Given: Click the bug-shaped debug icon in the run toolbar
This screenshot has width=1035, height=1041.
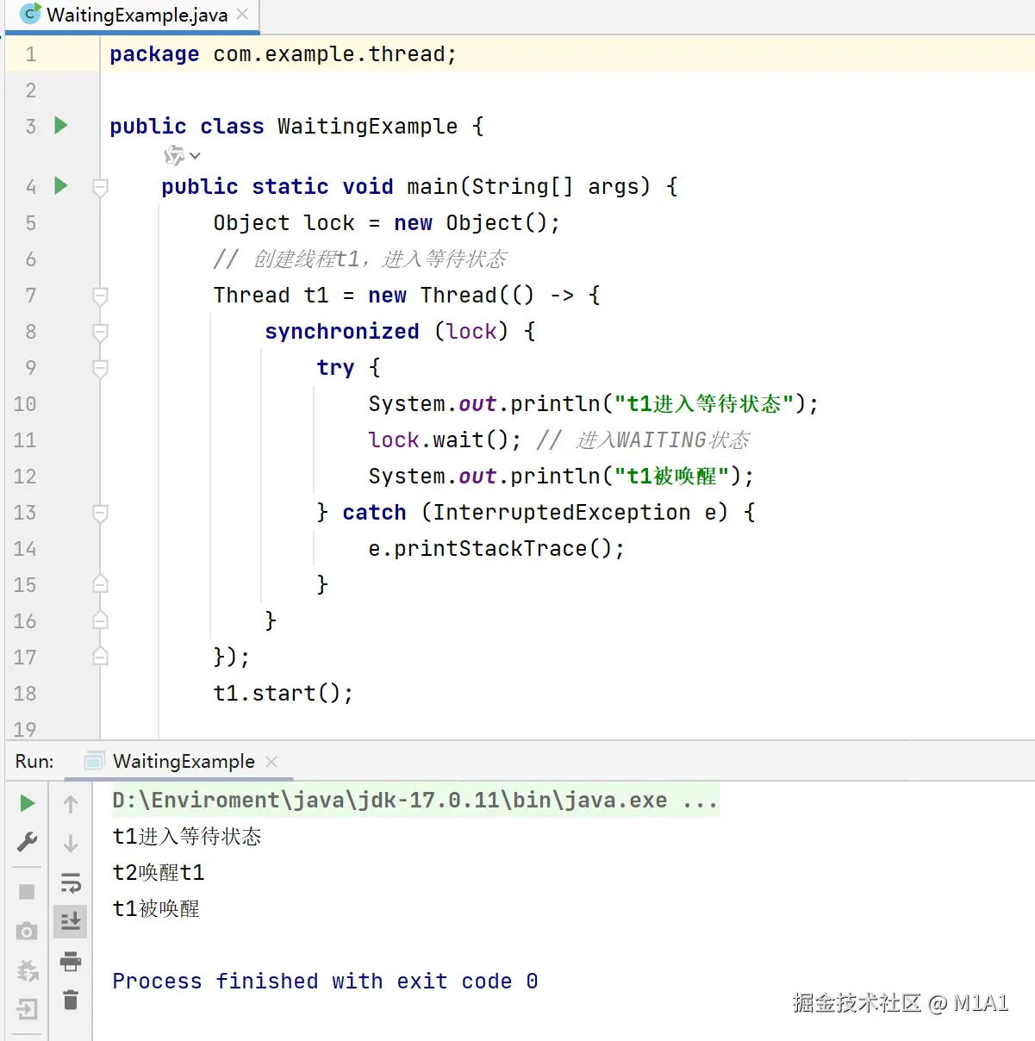Looking at the screenshot, I should (x=27, y=970).
